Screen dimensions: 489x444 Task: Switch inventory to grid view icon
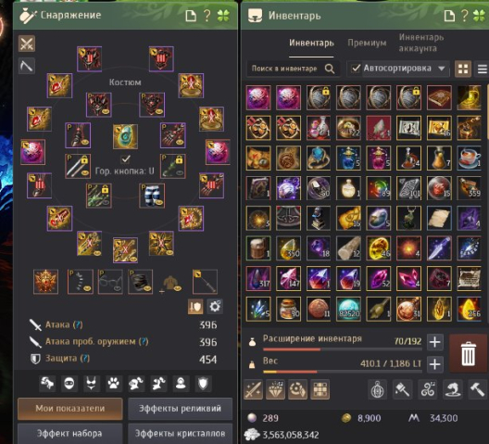point(463,69)
